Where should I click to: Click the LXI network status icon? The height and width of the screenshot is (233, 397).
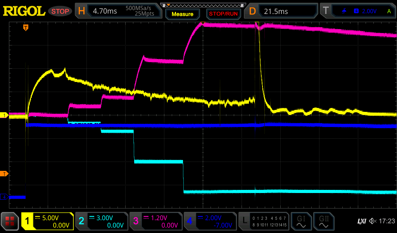pos(361,221)
